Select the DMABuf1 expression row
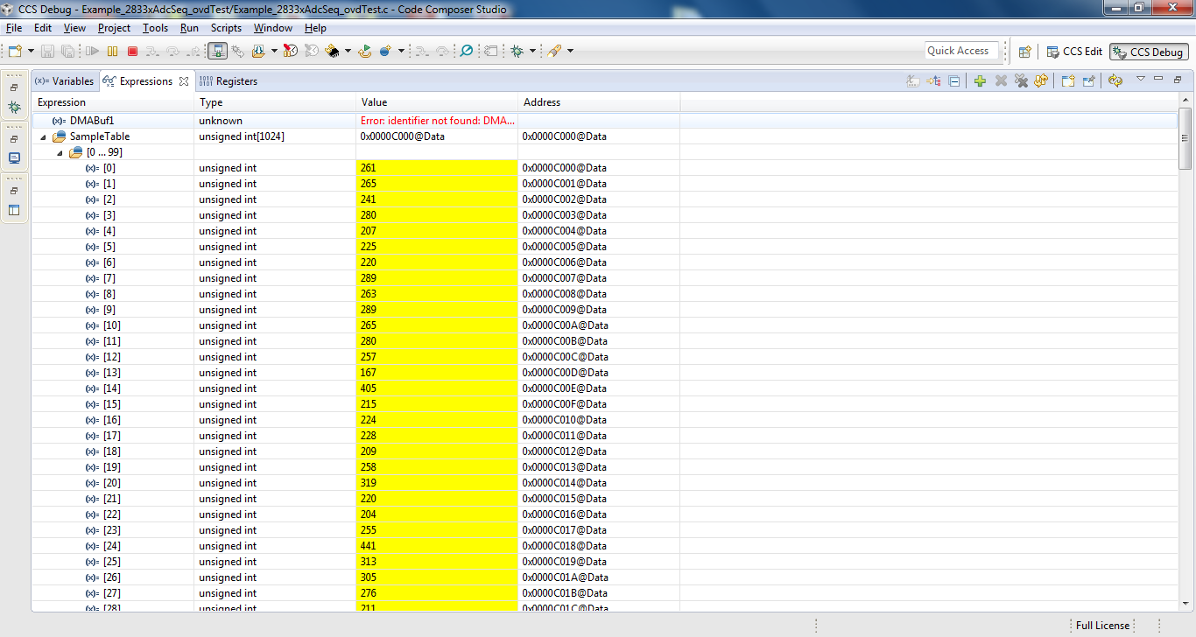This screenshot has height=637, width=1196. 605,121
